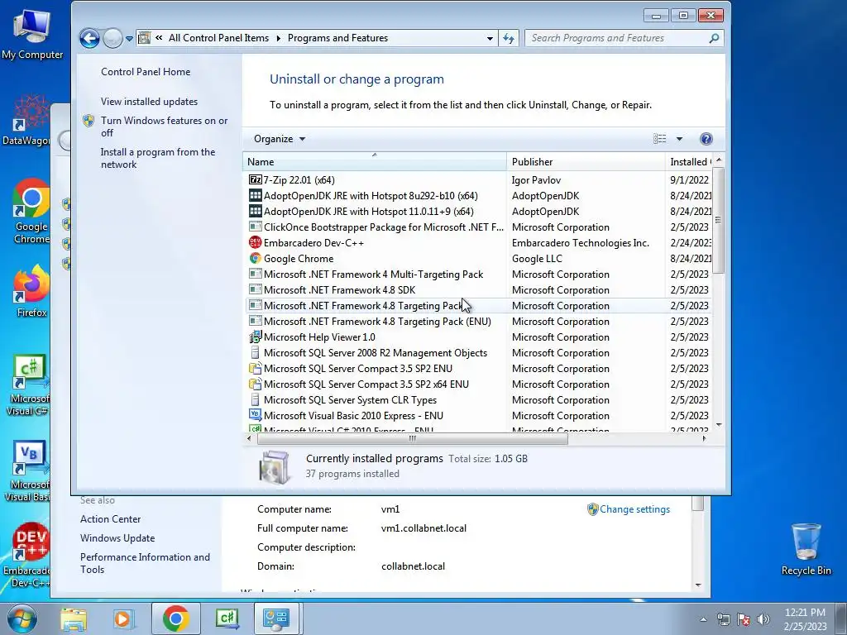Open the address bar history dropdown
Image resolution: width=847 pixels, height=635 pixels.
tap(490, 38)
